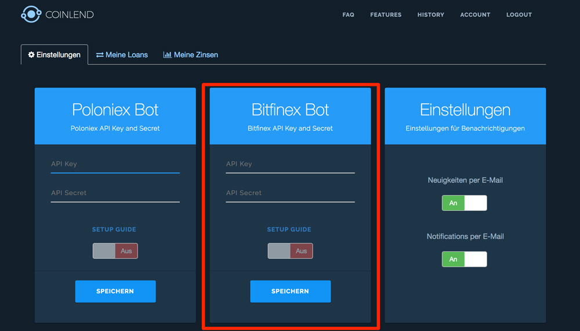Click the 'Notifications per E-Mail' label
Image resolution: width=580 pixels, height=331 pixels.
[x=465, y=236]
